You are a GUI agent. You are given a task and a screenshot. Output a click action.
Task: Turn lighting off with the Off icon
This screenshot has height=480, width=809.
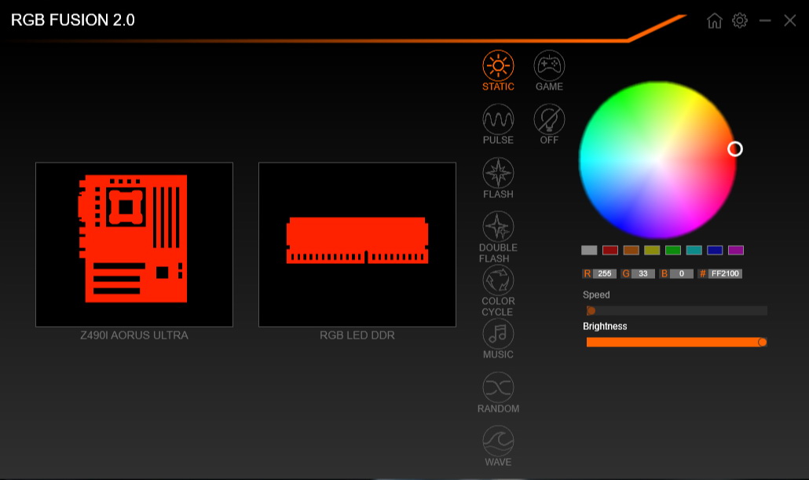point(549,119)
